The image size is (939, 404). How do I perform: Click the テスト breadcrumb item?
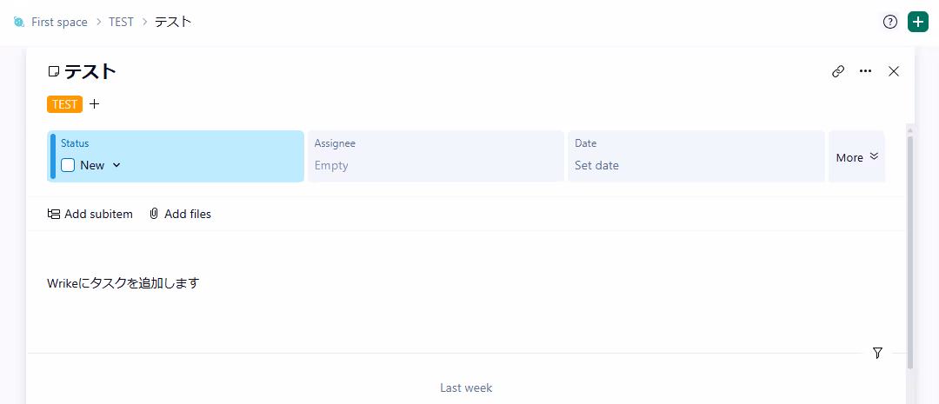(x=173, y=22)
